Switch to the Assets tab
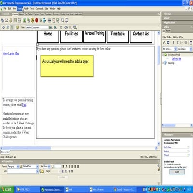Screen dimensions: 193x193 [168, 31]
